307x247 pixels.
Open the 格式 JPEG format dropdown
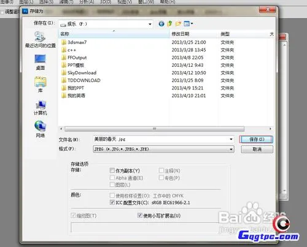163,149
